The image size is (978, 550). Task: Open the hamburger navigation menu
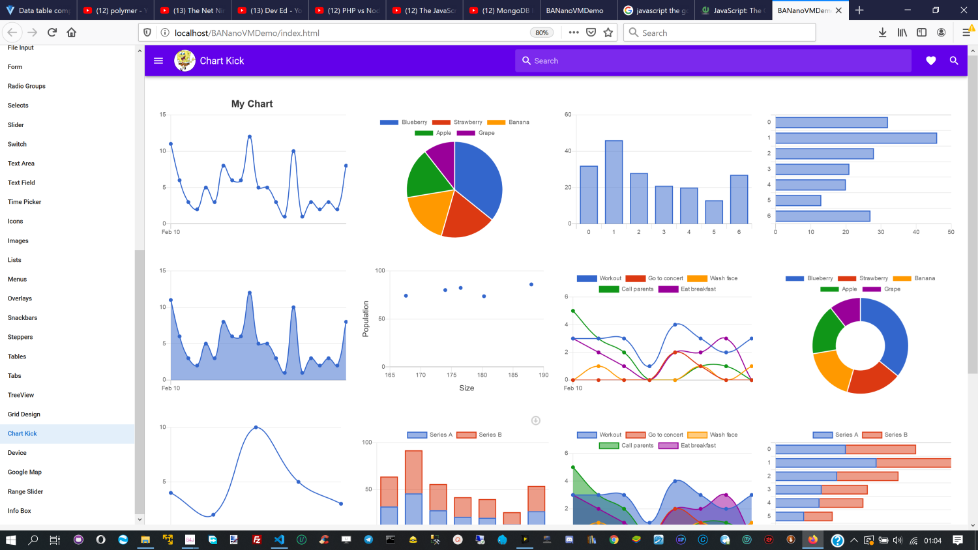[x=158, y=61]
